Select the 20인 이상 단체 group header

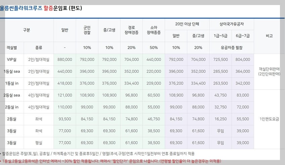point(187,24)
